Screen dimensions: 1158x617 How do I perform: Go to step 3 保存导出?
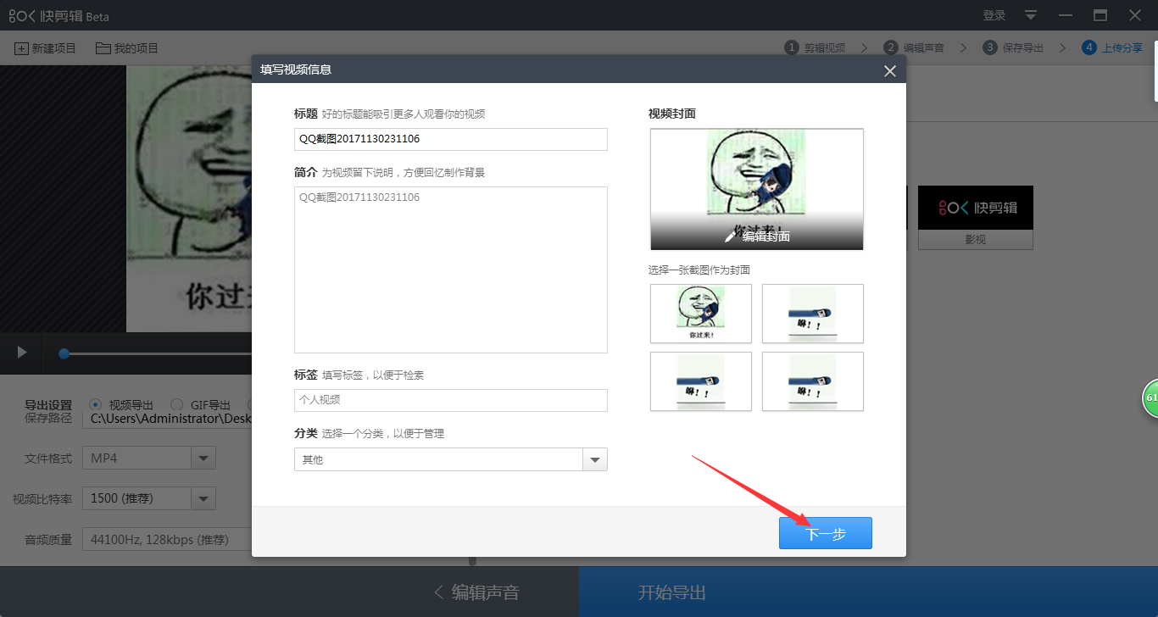coord(1013,47)
